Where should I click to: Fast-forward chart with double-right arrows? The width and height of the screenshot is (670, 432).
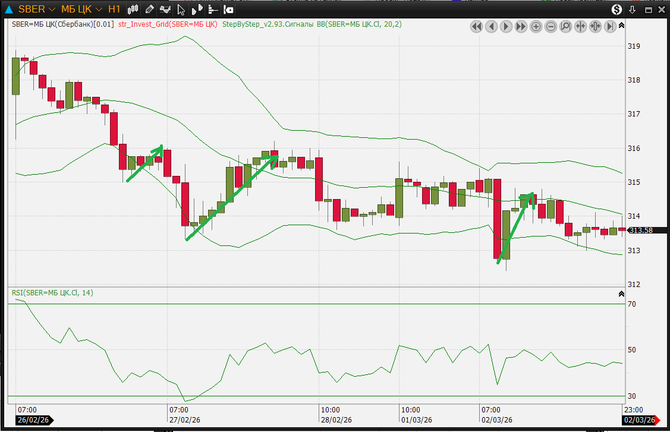(521, 27)
